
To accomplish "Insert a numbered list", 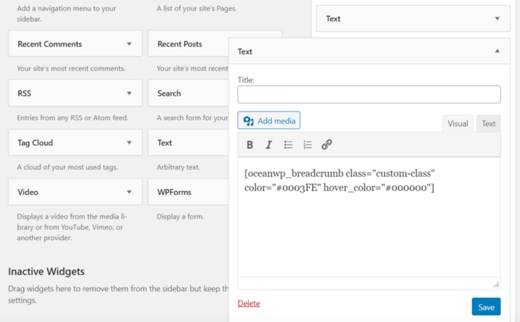I will pyautogui.click(x=307, y=145).
